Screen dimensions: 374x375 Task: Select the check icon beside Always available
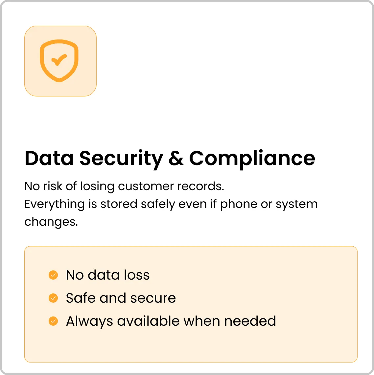[x=53, y=321]
